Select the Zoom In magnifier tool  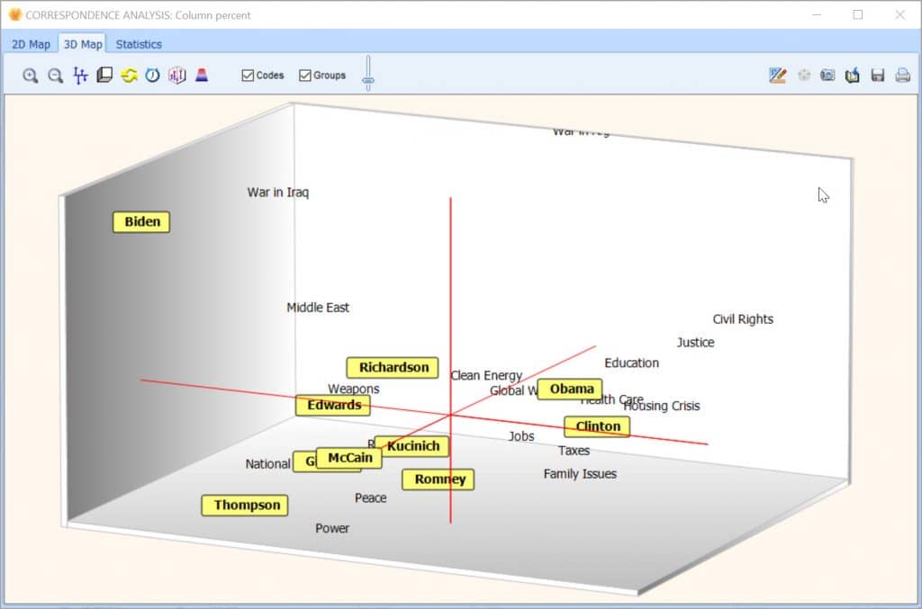point(30,76)
